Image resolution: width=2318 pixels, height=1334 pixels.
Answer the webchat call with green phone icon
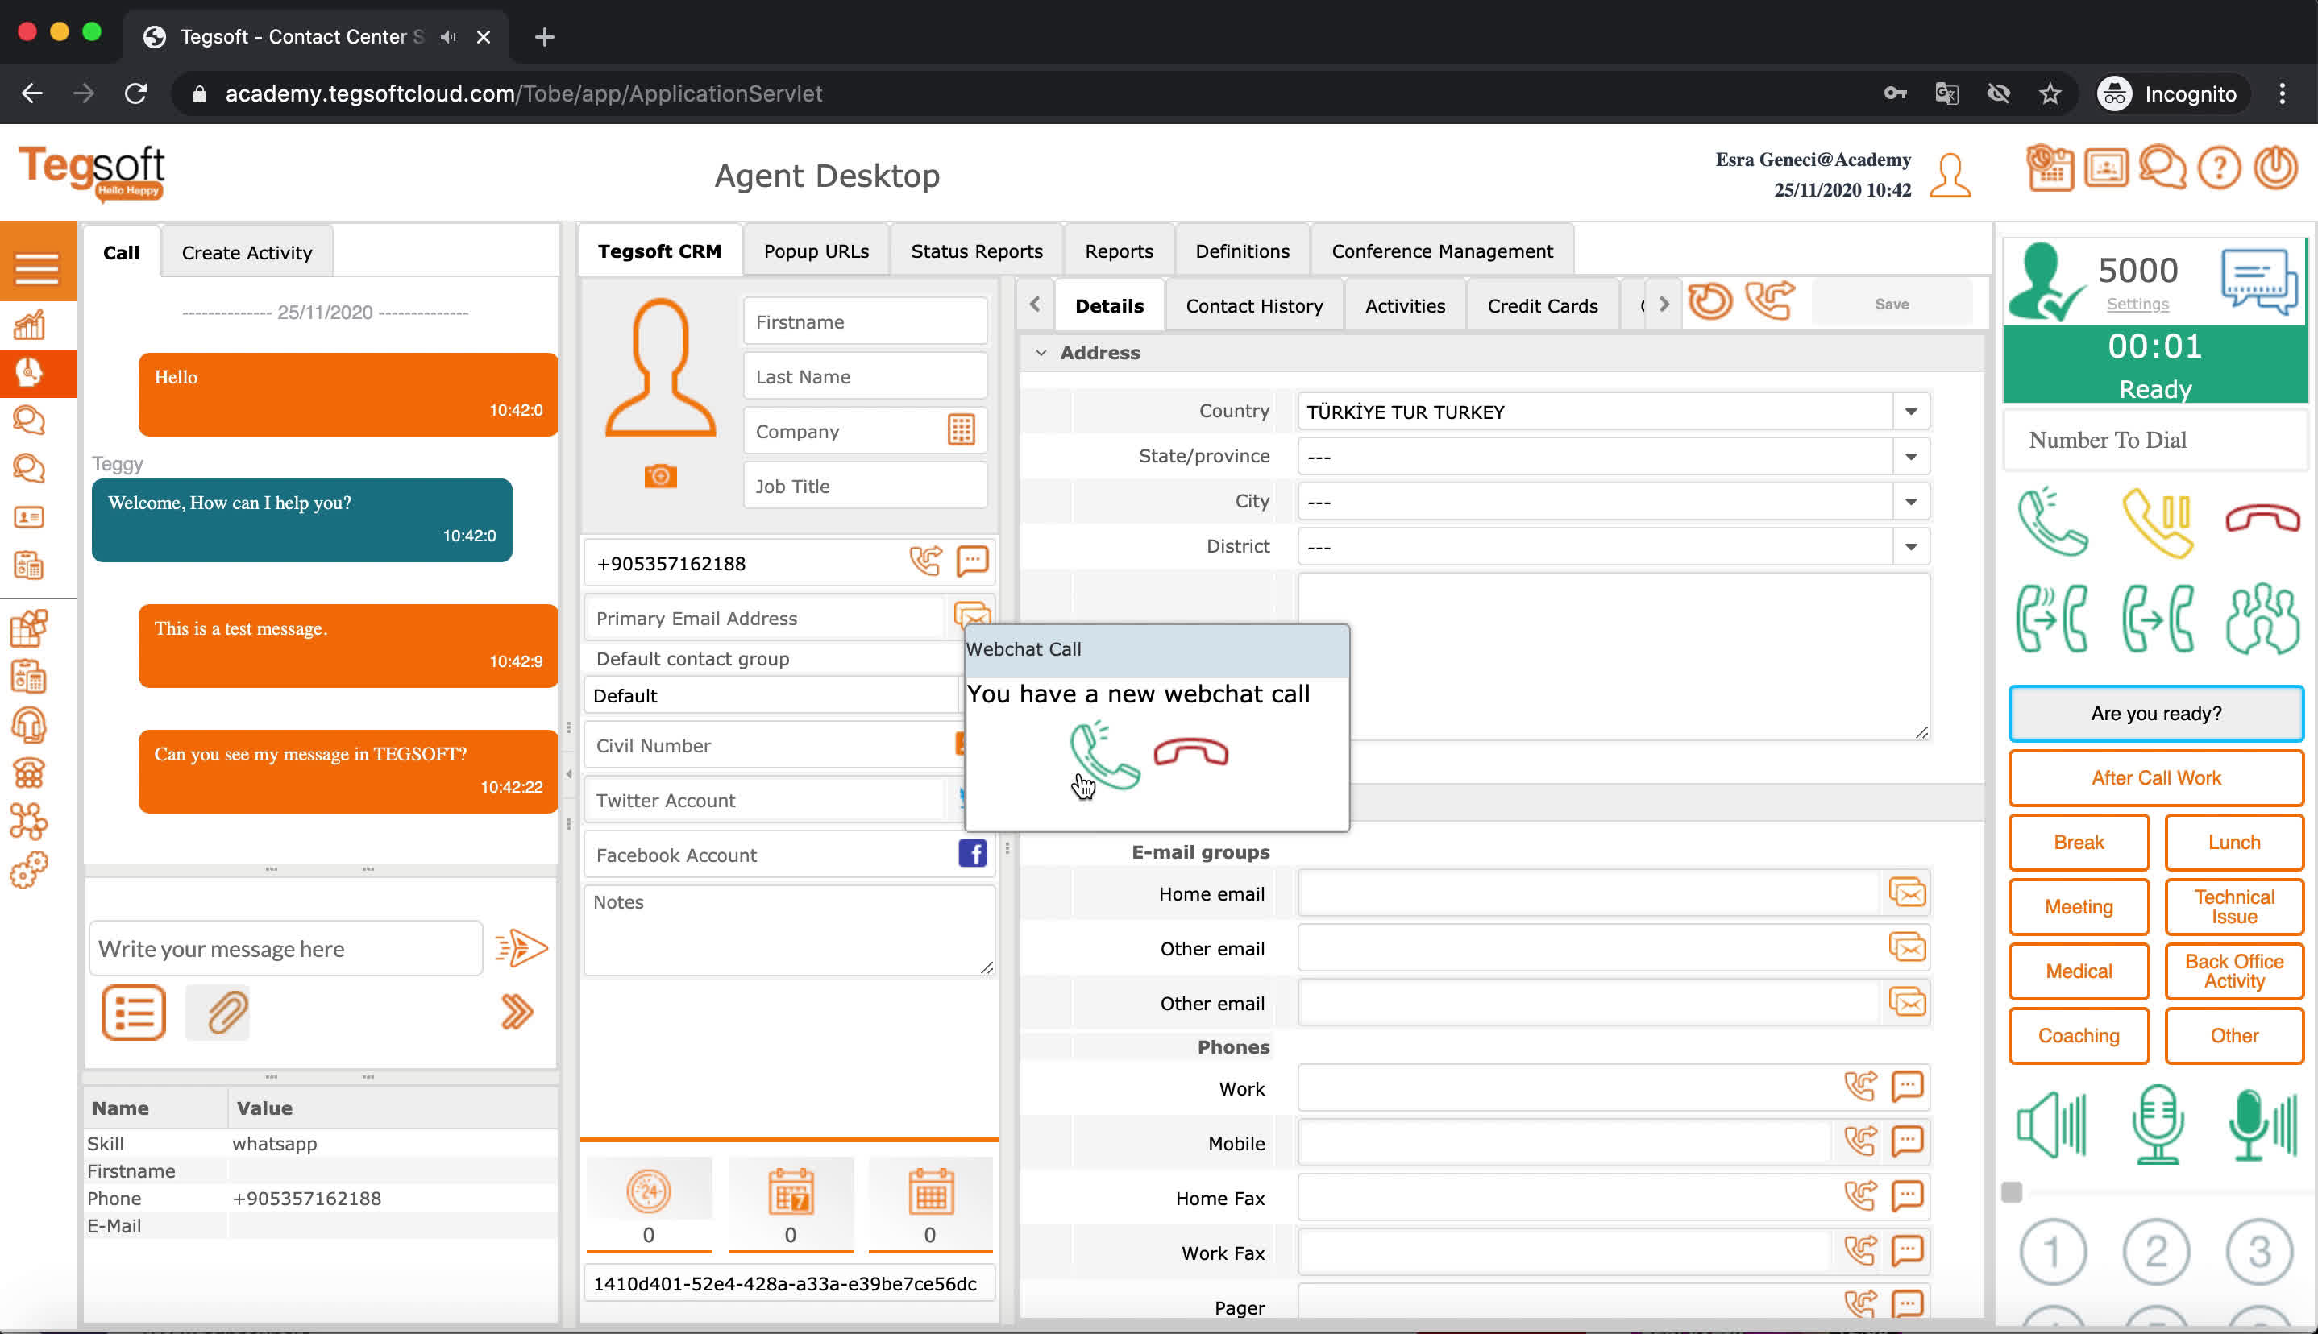(1104, 756)
